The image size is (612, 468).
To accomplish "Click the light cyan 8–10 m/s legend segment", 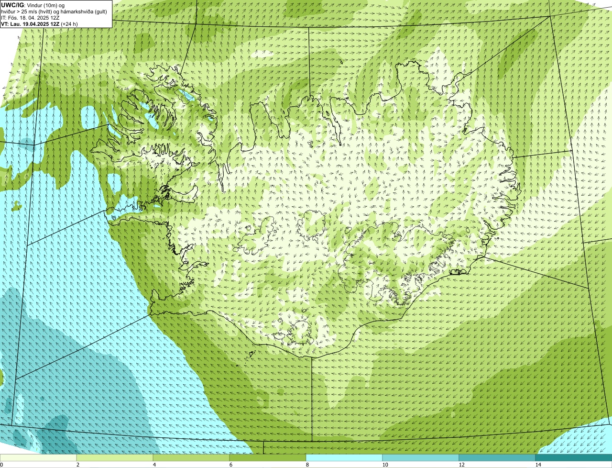I will pyautogui.click(x=344, y=457).
